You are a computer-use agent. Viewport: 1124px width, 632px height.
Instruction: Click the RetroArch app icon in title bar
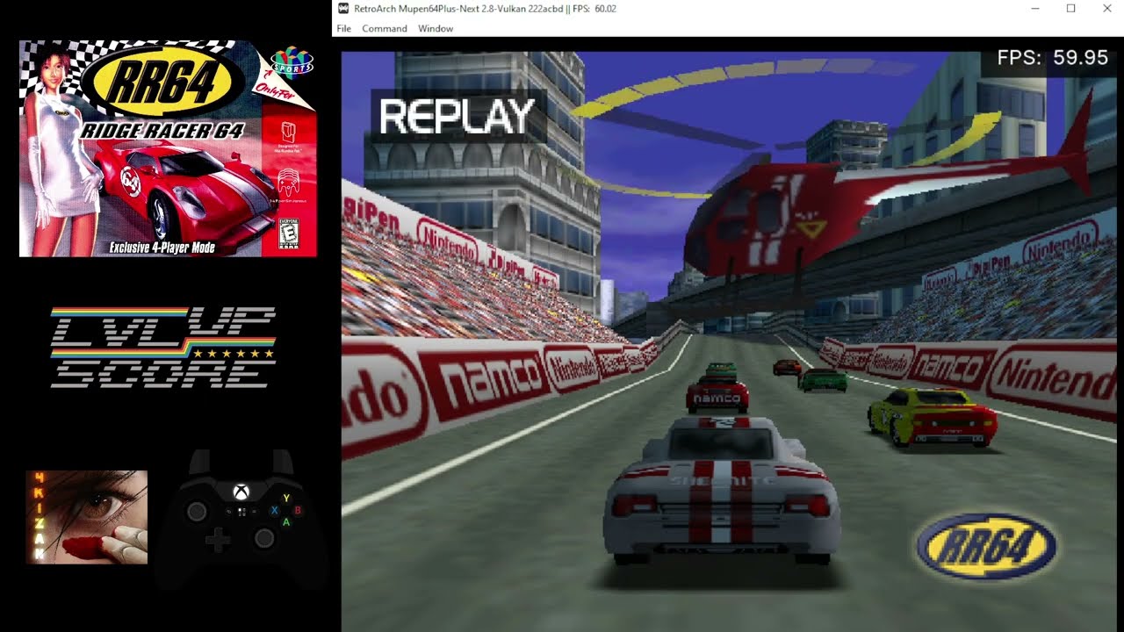coord(343,9)
